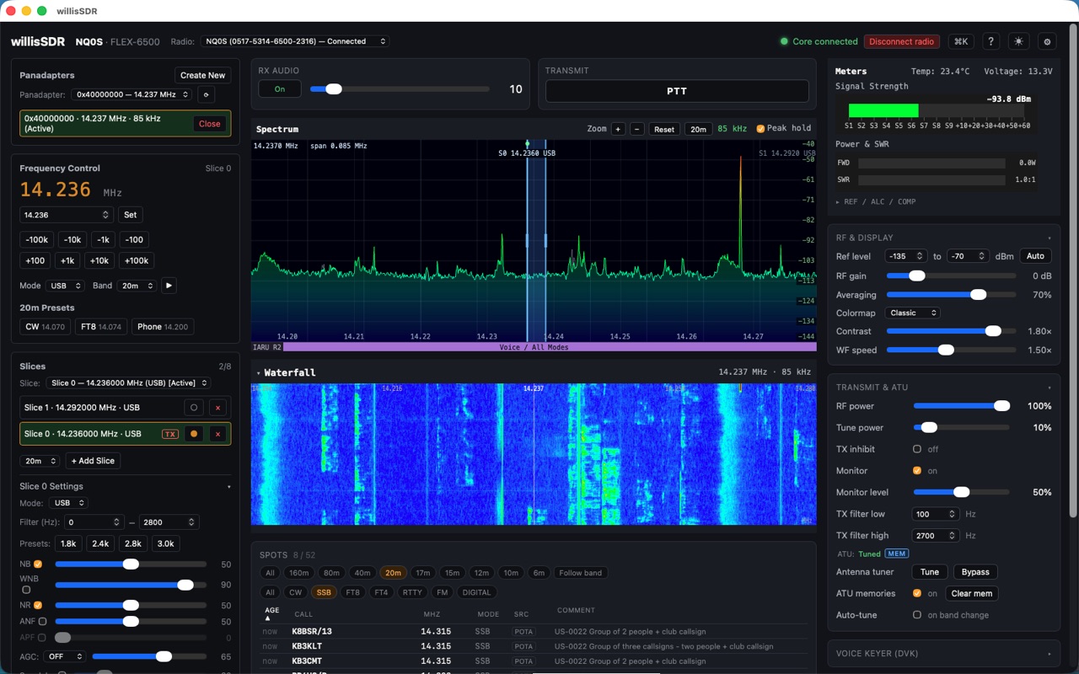The width and height of the screenshot is (1079, 674).
Task: Click the MEM badge next to ATU Tuned
Action: coord(897,554)
